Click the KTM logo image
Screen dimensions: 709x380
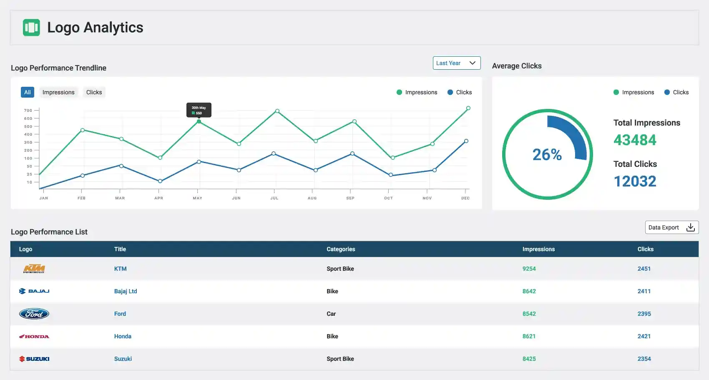pos(34,269)
